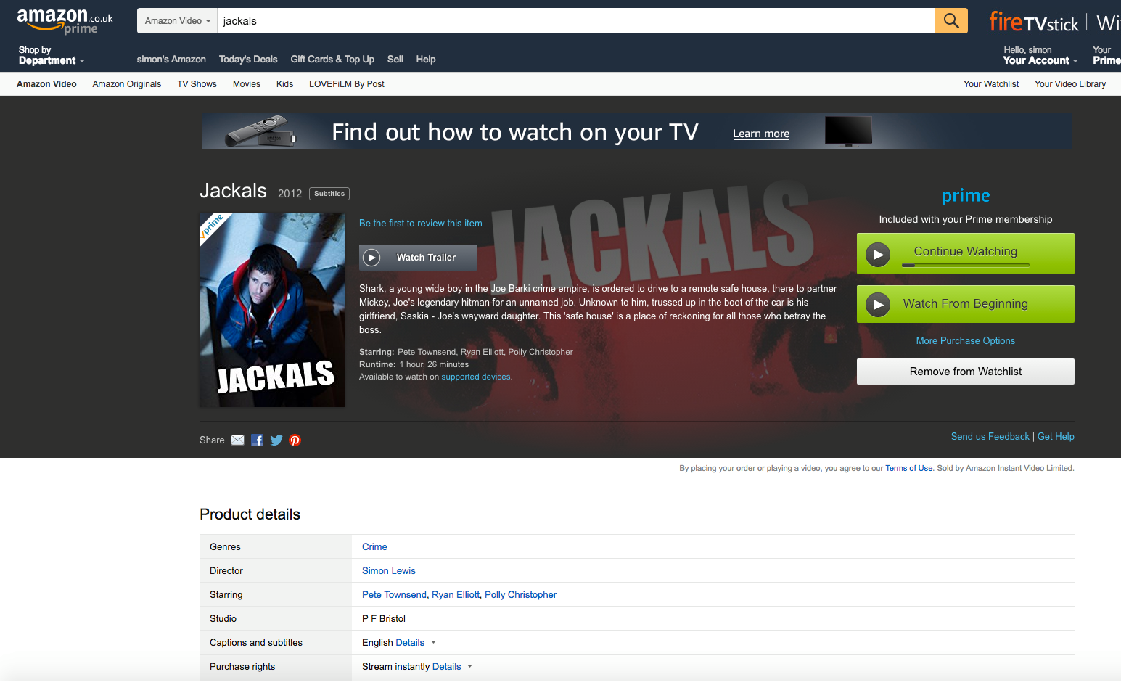Click Continue Watching button
Viewport: 1121px width, 693px height.
965,253
